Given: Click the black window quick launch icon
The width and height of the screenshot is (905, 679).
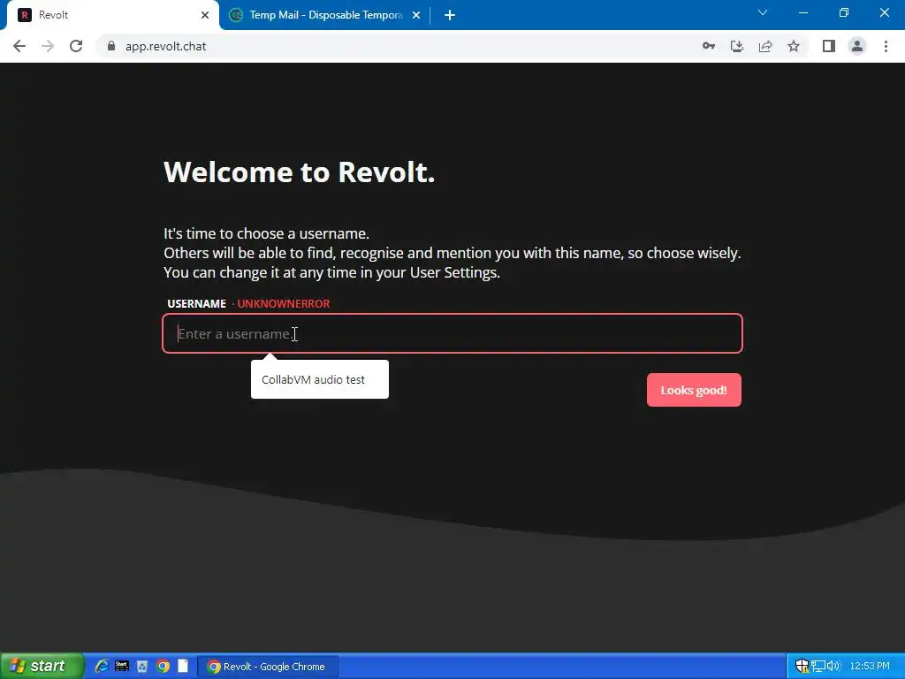Looking at the screenshot, I should coord(122,666).
